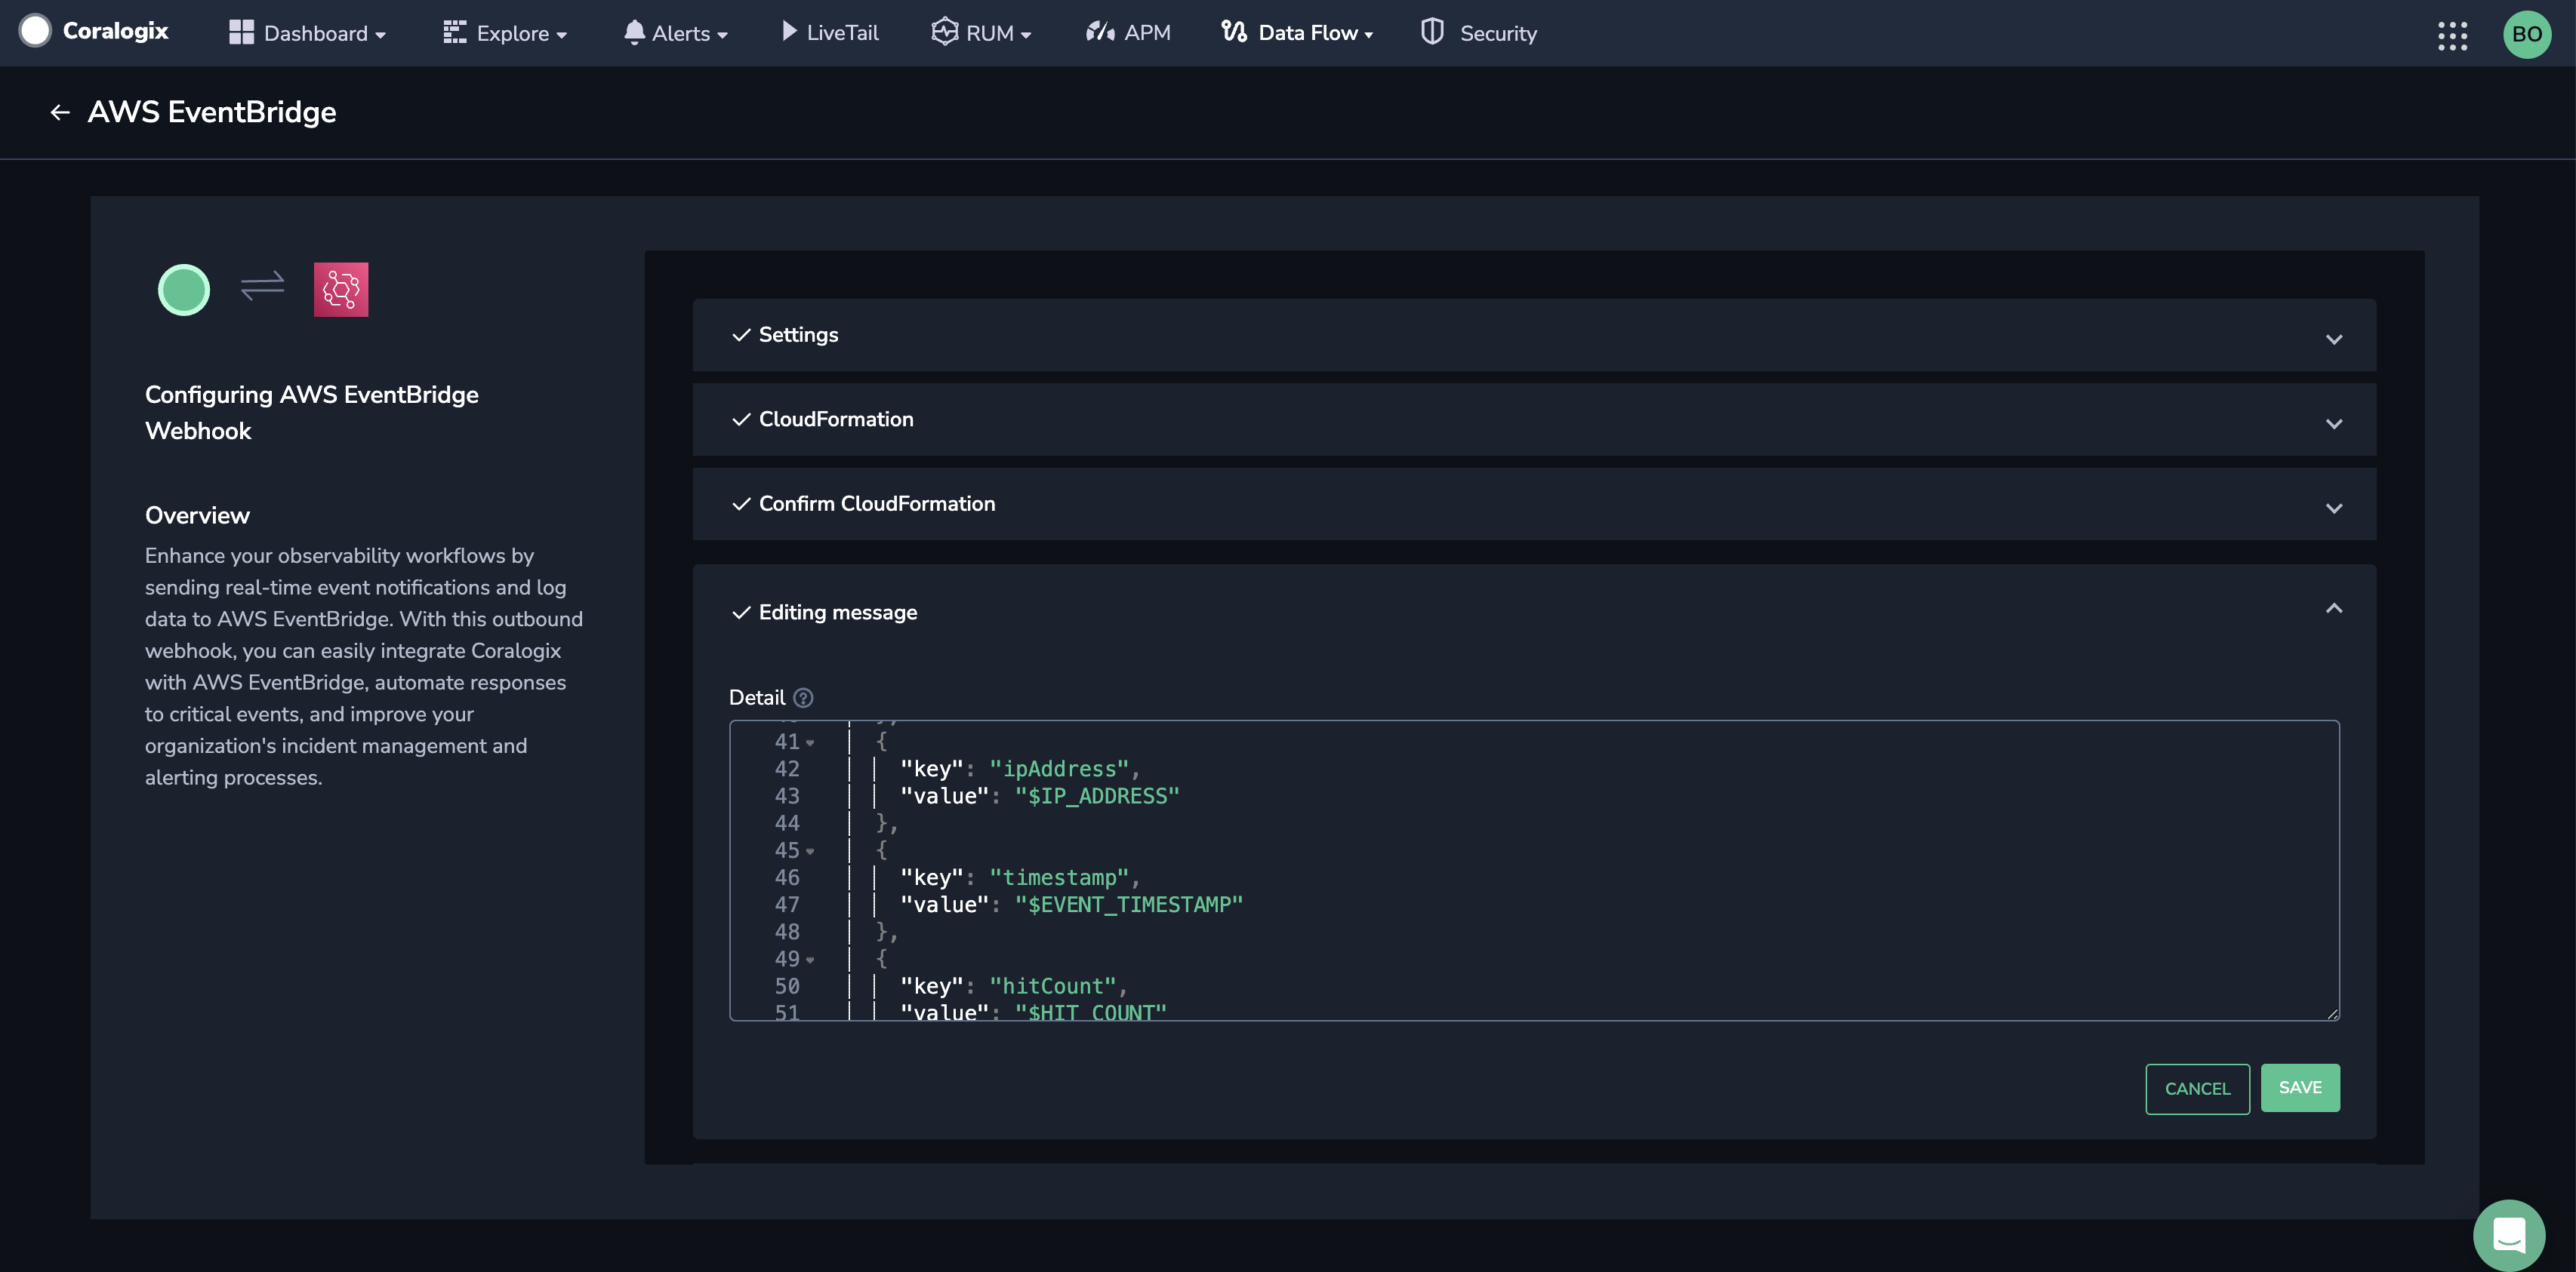Click the CloudFormation section chevron

tap(2334, 424)
